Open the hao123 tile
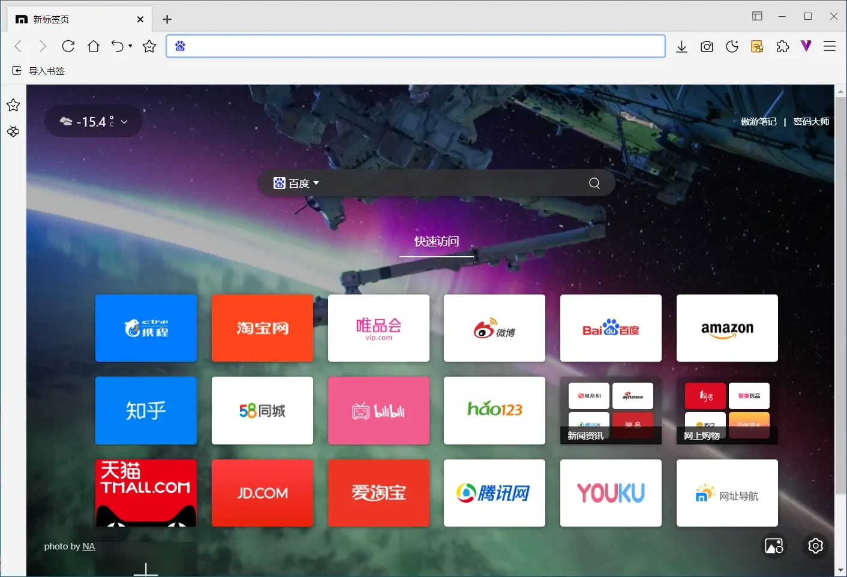 click(x=494, y=411)
